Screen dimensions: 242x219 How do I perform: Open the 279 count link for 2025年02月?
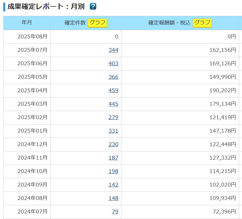(x=113, y=117)
